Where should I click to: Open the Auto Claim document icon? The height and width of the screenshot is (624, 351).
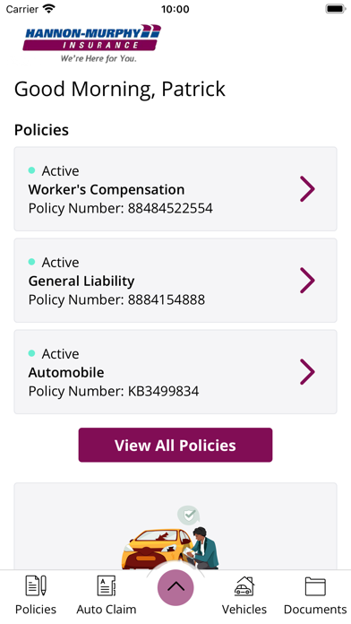pos(107,585)
